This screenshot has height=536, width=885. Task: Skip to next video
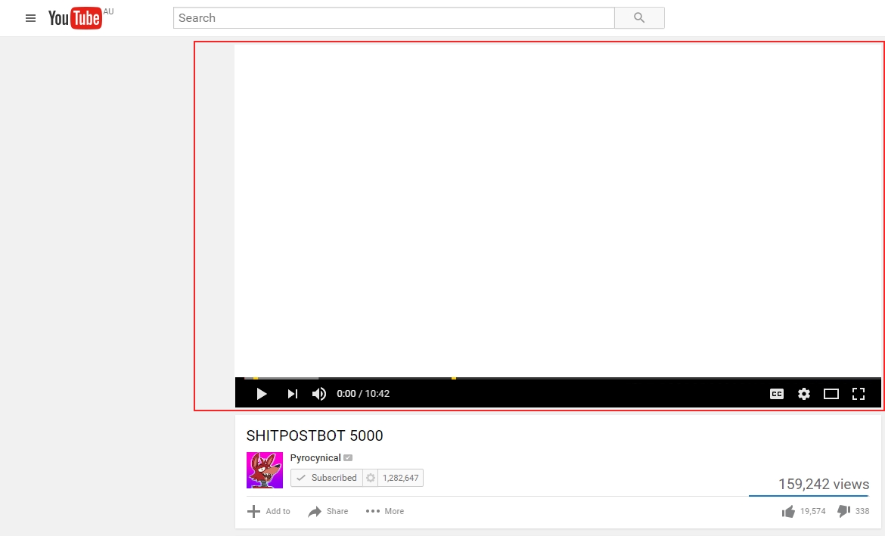(x=293, y=394)
